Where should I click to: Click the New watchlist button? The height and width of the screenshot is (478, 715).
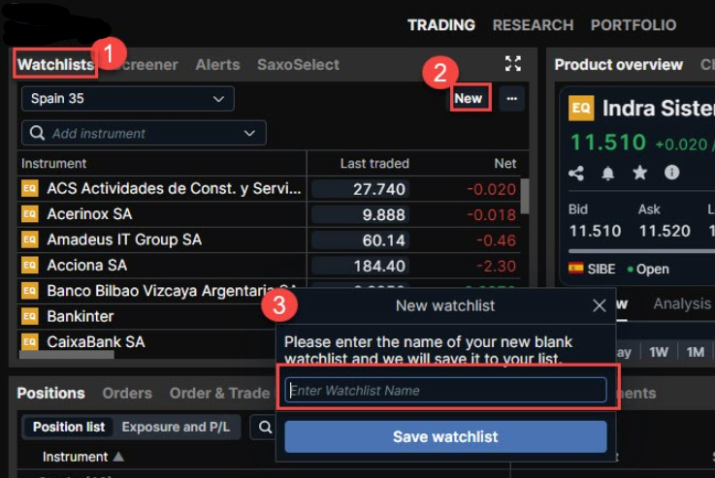tap(468, 98)
